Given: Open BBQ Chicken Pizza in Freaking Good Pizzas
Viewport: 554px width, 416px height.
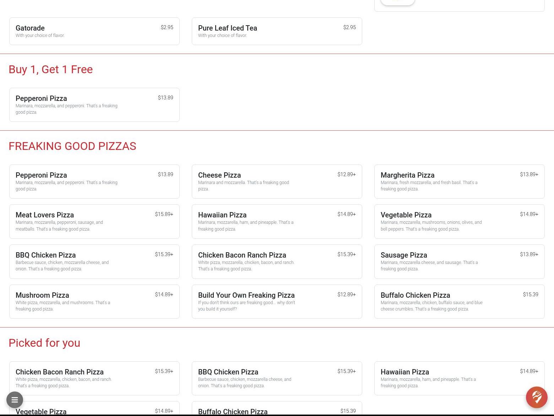Looking at the screenshot, I should 94,261.
